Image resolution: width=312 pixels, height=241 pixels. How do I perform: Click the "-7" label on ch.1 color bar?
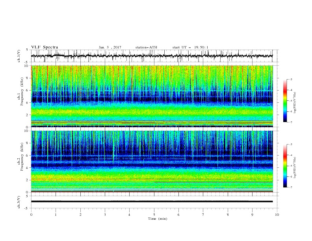point(290,122)
